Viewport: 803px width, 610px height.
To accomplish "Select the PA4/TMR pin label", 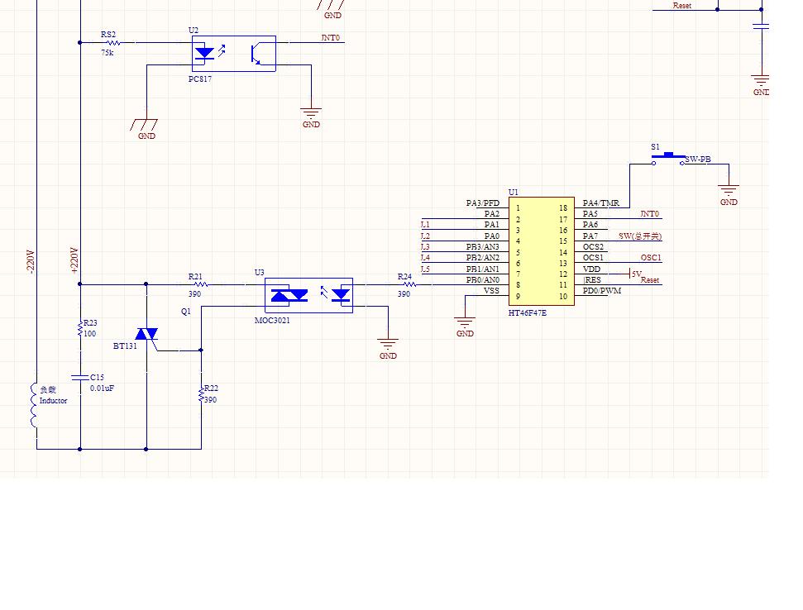I will pos(600,203).
